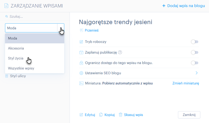Click the padlock icon for access restriction

pyautogui.click(x=81, y=63)
